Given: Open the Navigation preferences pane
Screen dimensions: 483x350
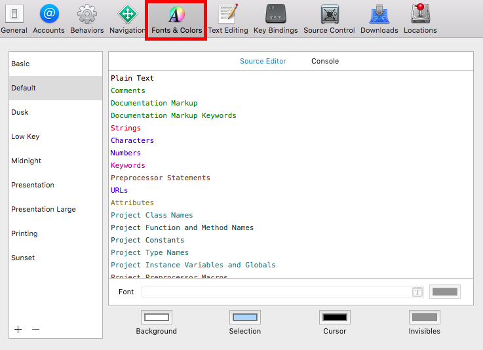Looking at the screenshot, I should [127, 19].
